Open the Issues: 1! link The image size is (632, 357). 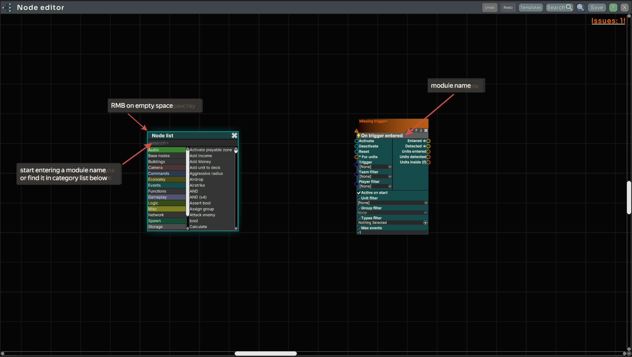[608, 21]
